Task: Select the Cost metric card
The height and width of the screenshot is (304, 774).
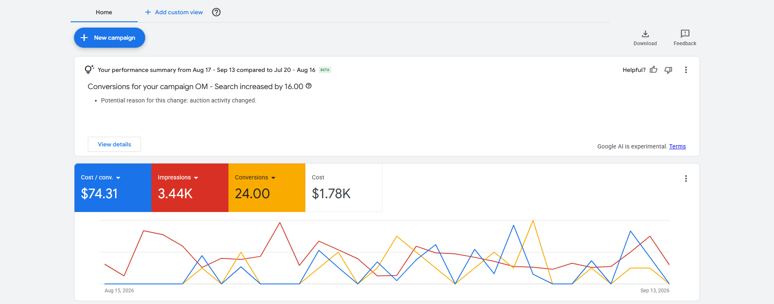Action: coord(343,188)
